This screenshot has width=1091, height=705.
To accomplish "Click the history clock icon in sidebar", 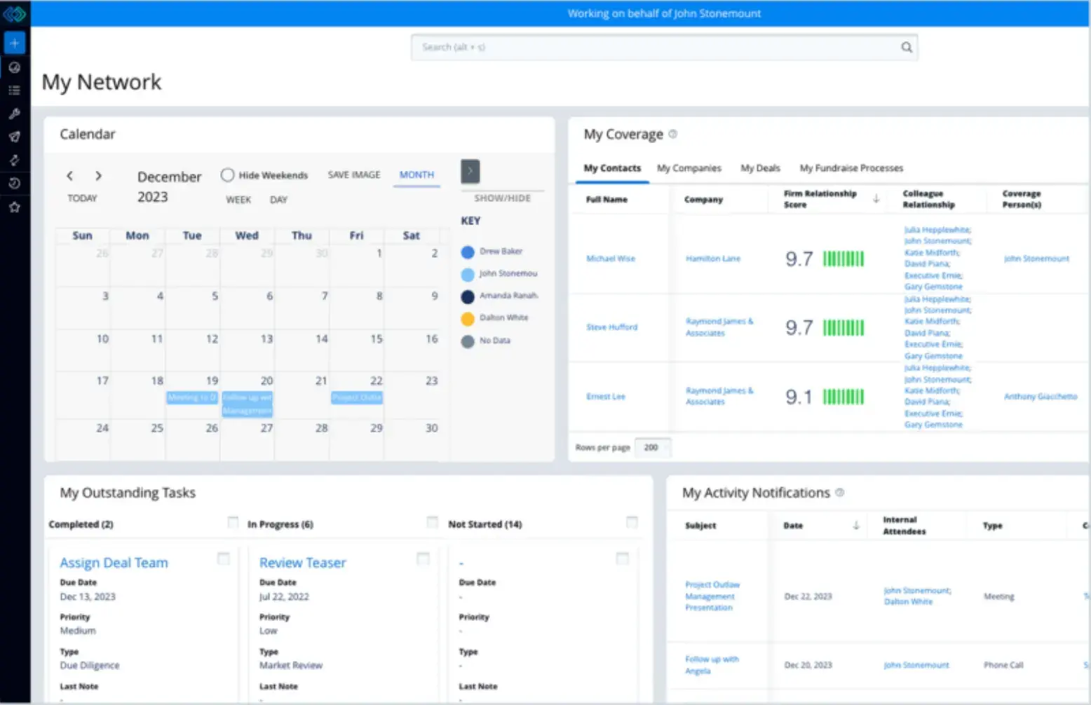I will tap(15, 183).
